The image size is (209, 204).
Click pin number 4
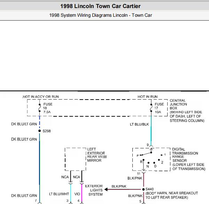tap(78, 201)
